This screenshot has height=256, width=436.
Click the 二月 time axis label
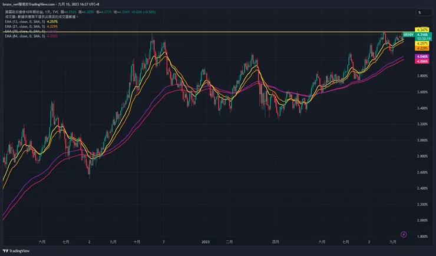tap(229, 242)
